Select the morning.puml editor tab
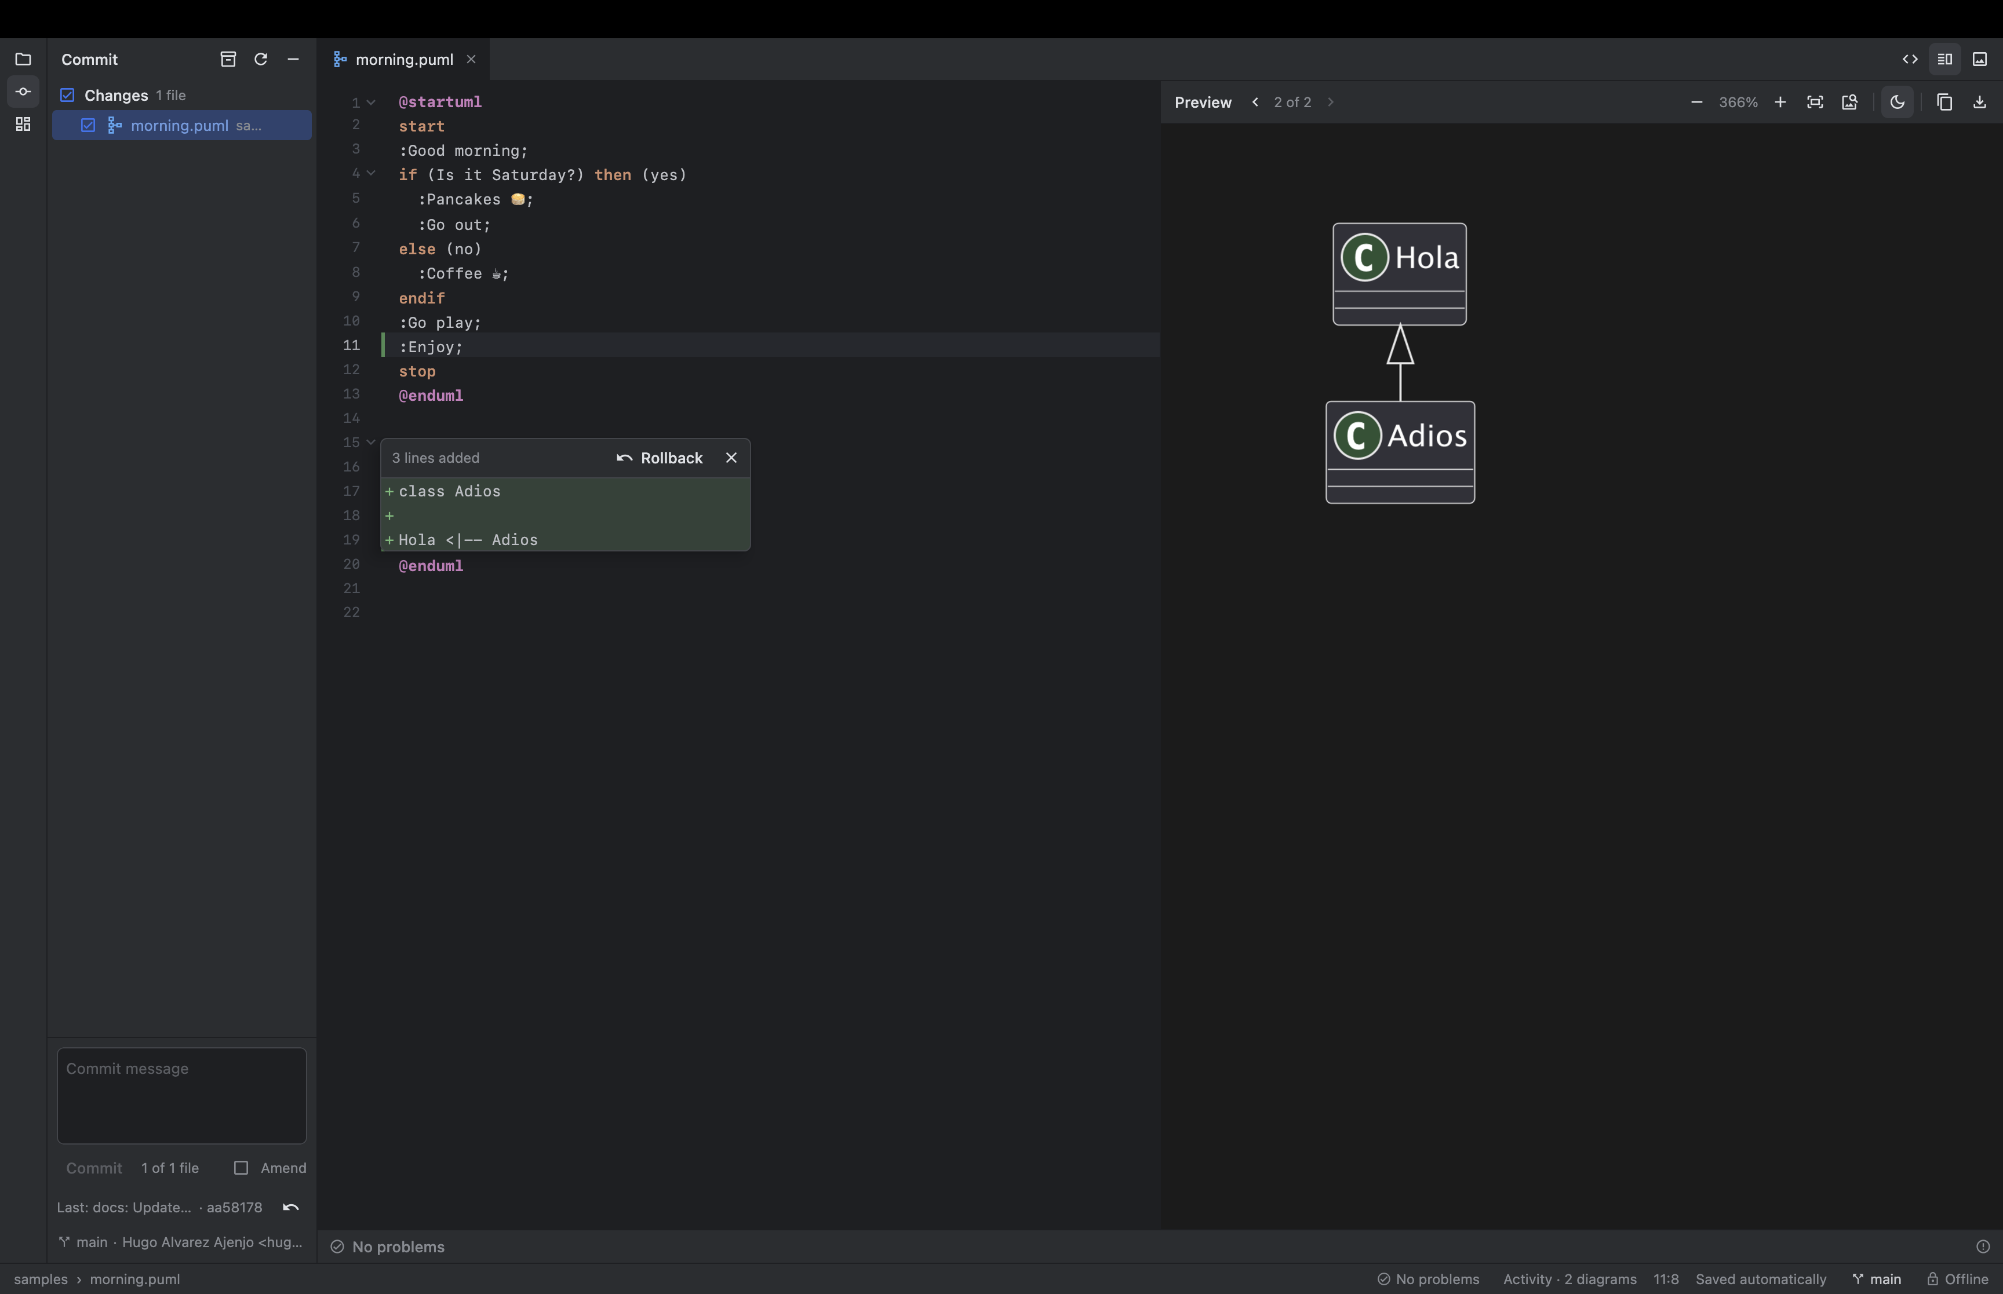Image resolution: width=2003 pixels, height=1294 pixels. click(403, 59)
